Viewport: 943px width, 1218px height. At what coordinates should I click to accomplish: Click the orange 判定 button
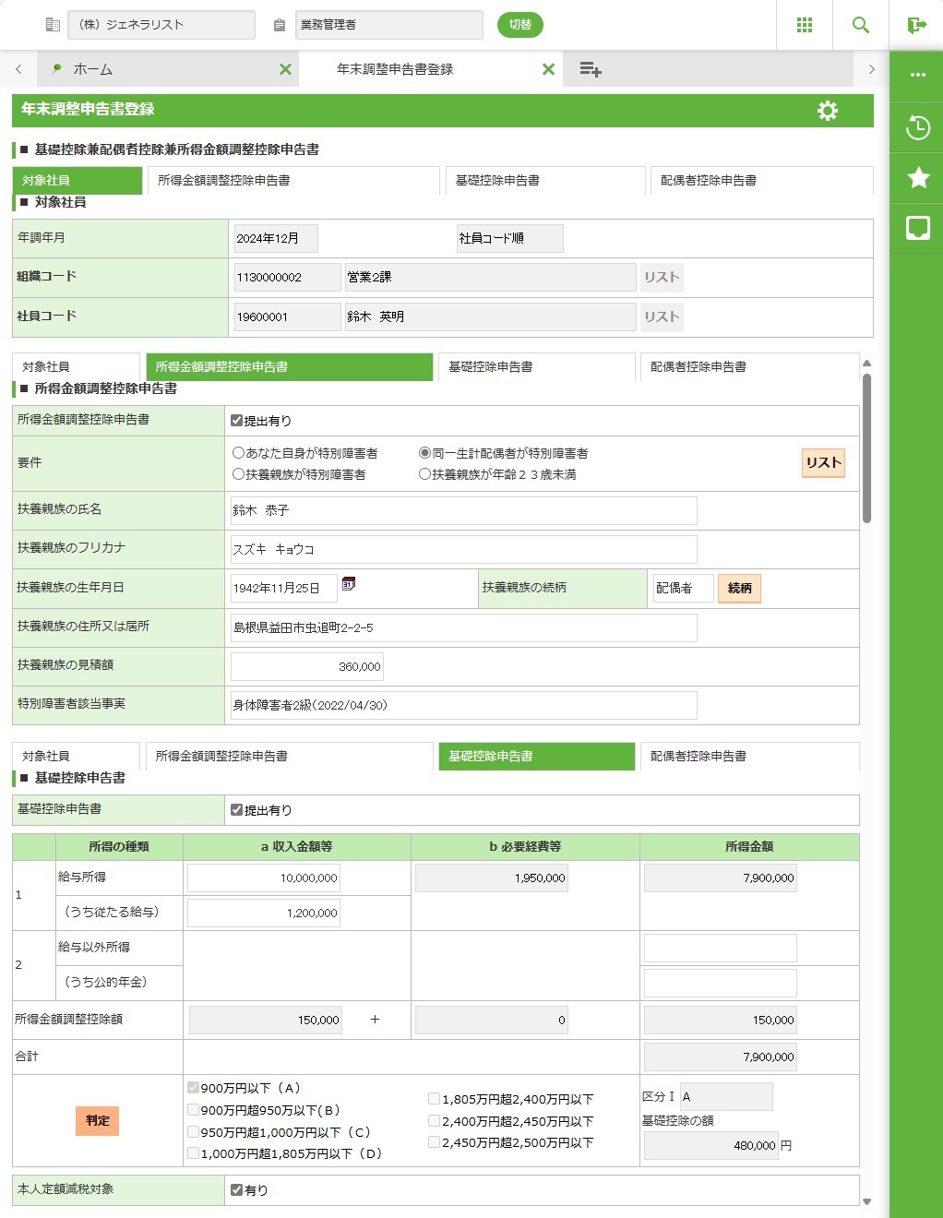(97, 1121)
